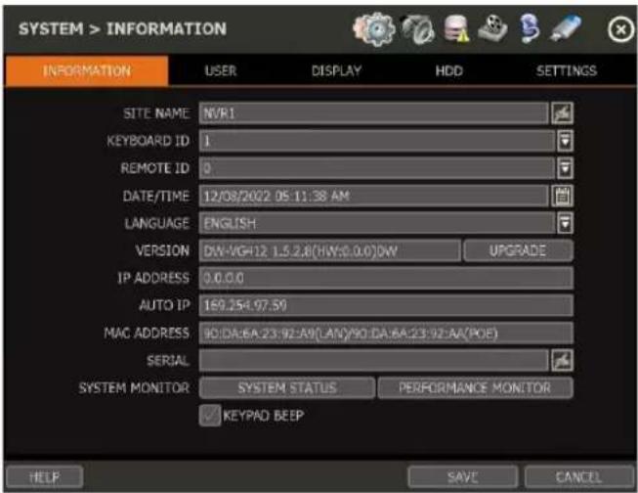This screenshot has height=493, width=638.
Task: Open System Status
Action: [x=287, y=388]
